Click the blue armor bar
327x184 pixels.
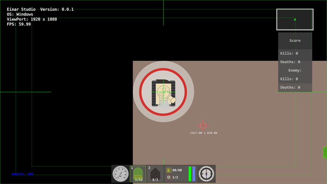(194, 174)
